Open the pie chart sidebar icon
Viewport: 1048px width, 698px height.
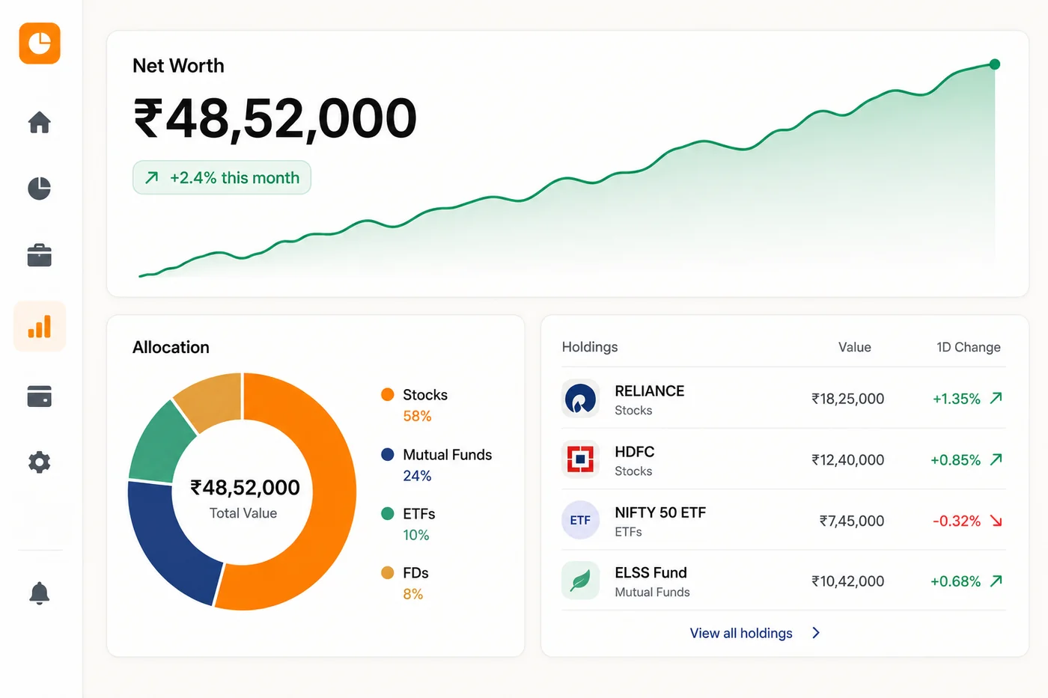click(x=40, y=189)
